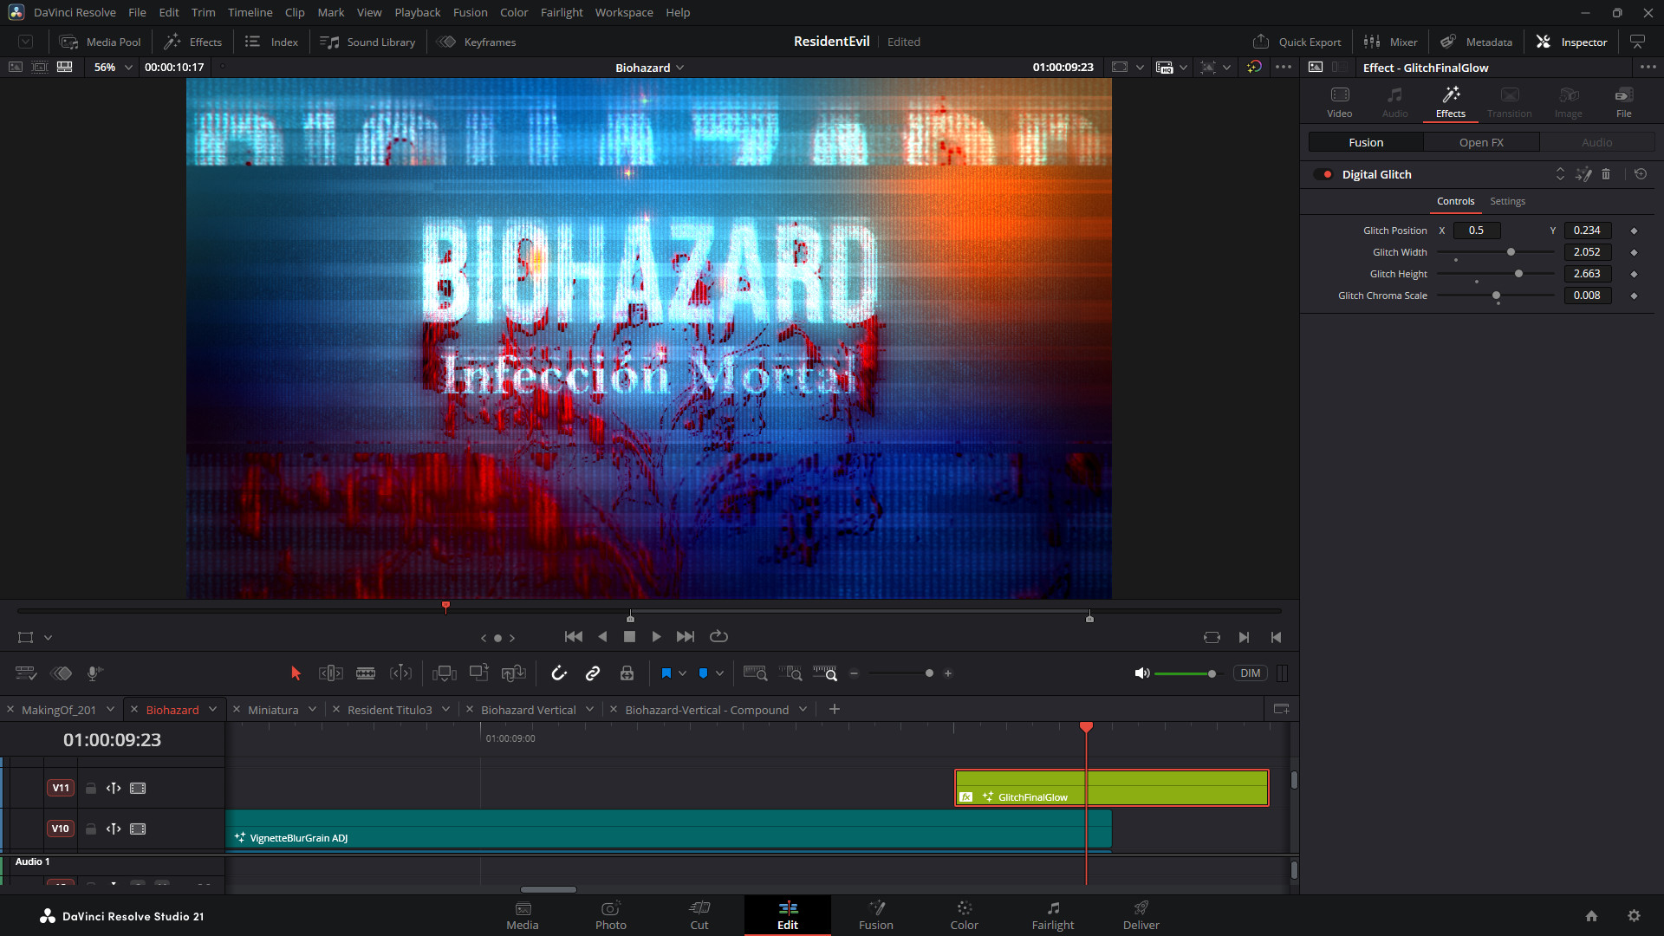Select the arrow Selection Mode tool
Viewport: 1664px width, 936px height.
296,673
